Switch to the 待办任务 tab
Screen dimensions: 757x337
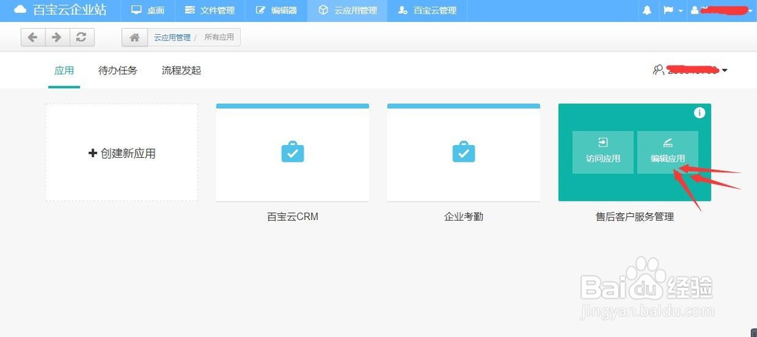point(118,70)
